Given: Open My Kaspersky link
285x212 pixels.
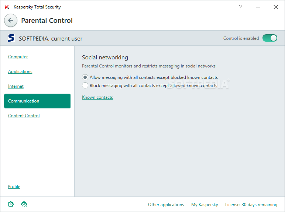Looking at the screenshot, I should (205, 205).
